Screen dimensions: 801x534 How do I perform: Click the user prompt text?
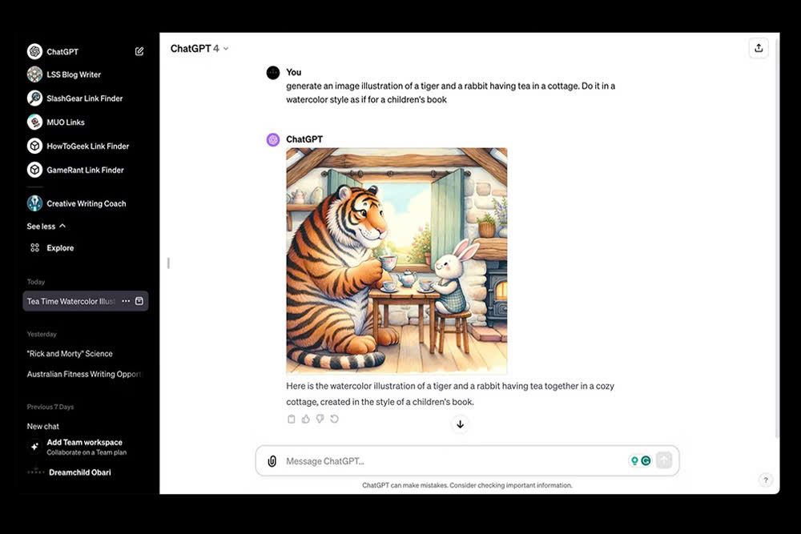coord(450,92)
